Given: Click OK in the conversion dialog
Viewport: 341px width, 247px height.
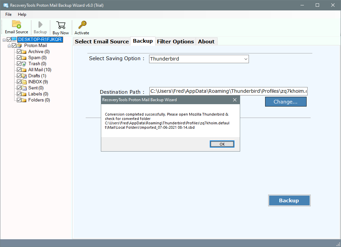Looking at the screenshot, I should [222, 144].
